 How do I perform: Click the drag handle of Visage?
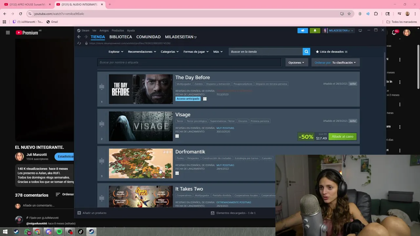click(x=102, y=124)
